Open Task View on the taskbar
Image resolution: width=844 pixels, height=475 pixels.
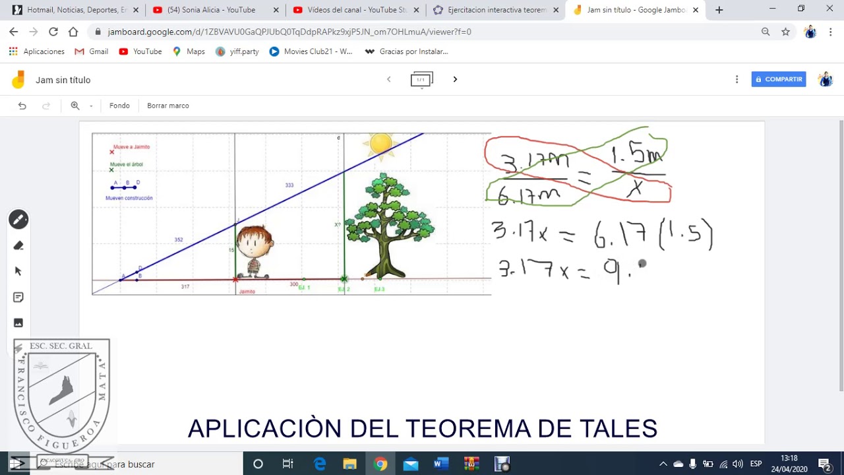[288, 464]
